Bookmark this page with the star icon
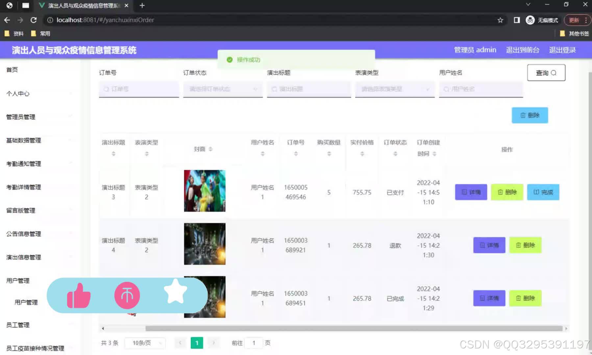The image size is (592, 355). click(x=500, y=20)
